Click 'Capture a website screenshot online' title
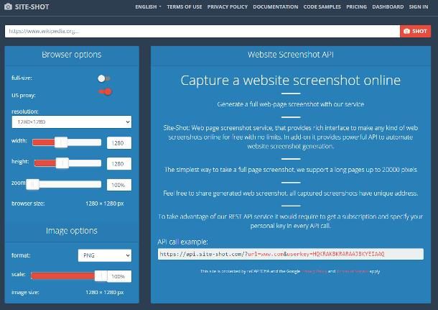Screen dimensions: 438x310 coord(291,81)
